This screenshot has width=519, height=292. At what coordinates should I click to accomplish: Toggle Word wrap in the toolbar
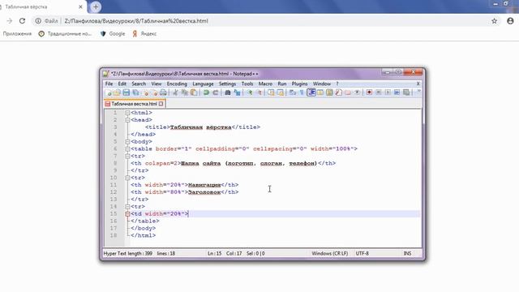[292, 92]
